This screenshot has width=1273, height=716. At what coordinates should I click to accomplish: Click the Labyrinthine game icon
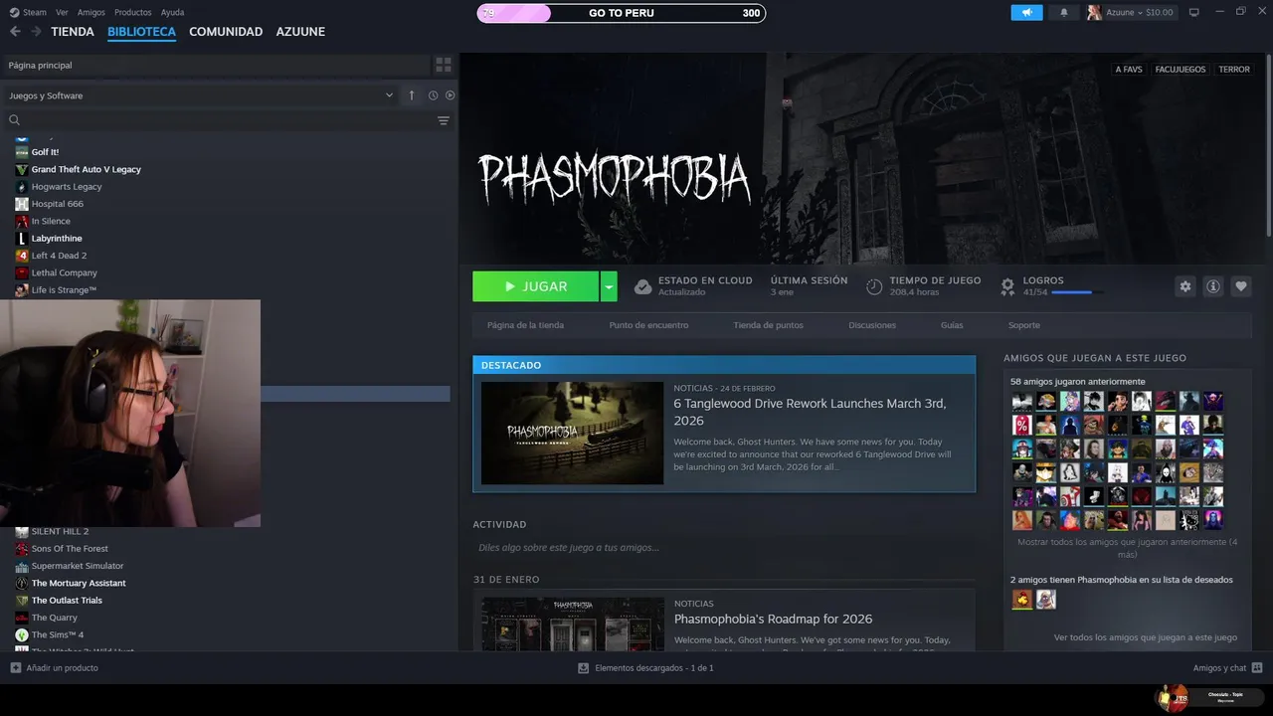tap(22, 239)
